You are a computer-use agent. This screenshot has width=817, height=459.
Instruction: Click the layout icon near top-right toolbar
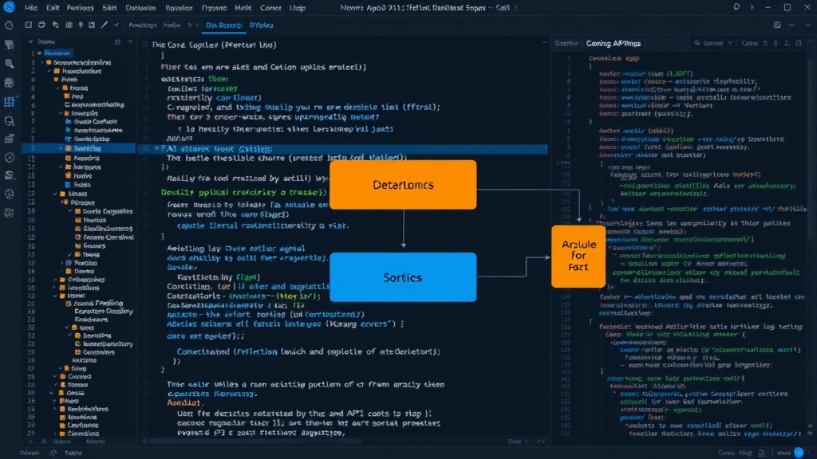pyautogui.click(x=777, y=25)
